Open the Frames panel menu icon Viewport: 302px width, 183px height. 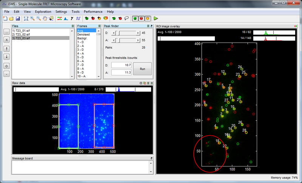click(100, 26)
